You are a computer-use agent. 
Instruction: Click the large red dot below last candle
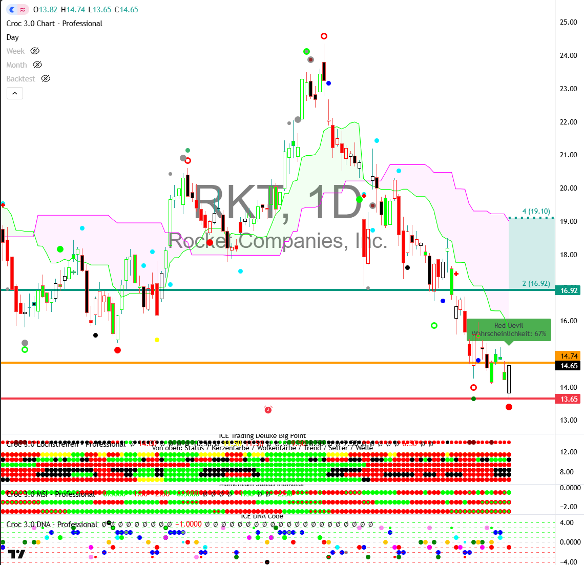509,407
